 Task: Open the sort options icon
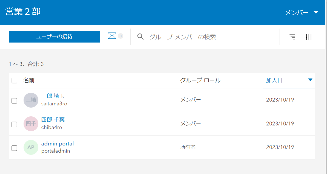292,37
